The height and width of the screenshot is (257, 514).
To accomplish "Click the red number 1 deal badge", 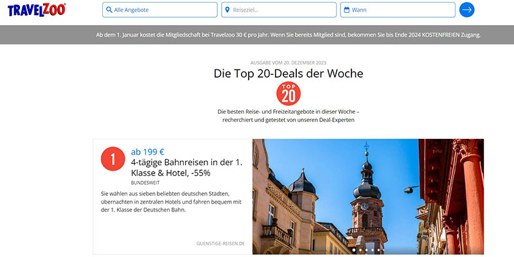I will (113, 159).
